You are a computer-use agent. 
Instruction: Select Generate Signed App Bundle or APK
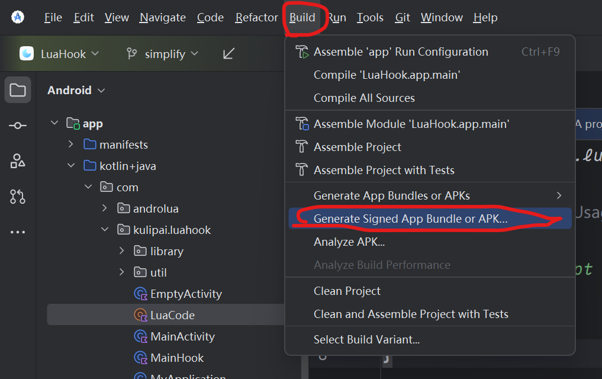coord(410,219)
